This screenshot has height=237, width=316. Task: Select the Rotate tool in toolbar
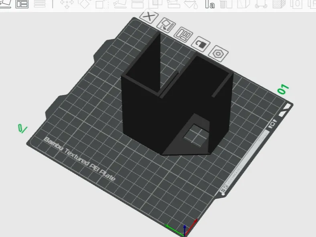[x=84, y=4]
